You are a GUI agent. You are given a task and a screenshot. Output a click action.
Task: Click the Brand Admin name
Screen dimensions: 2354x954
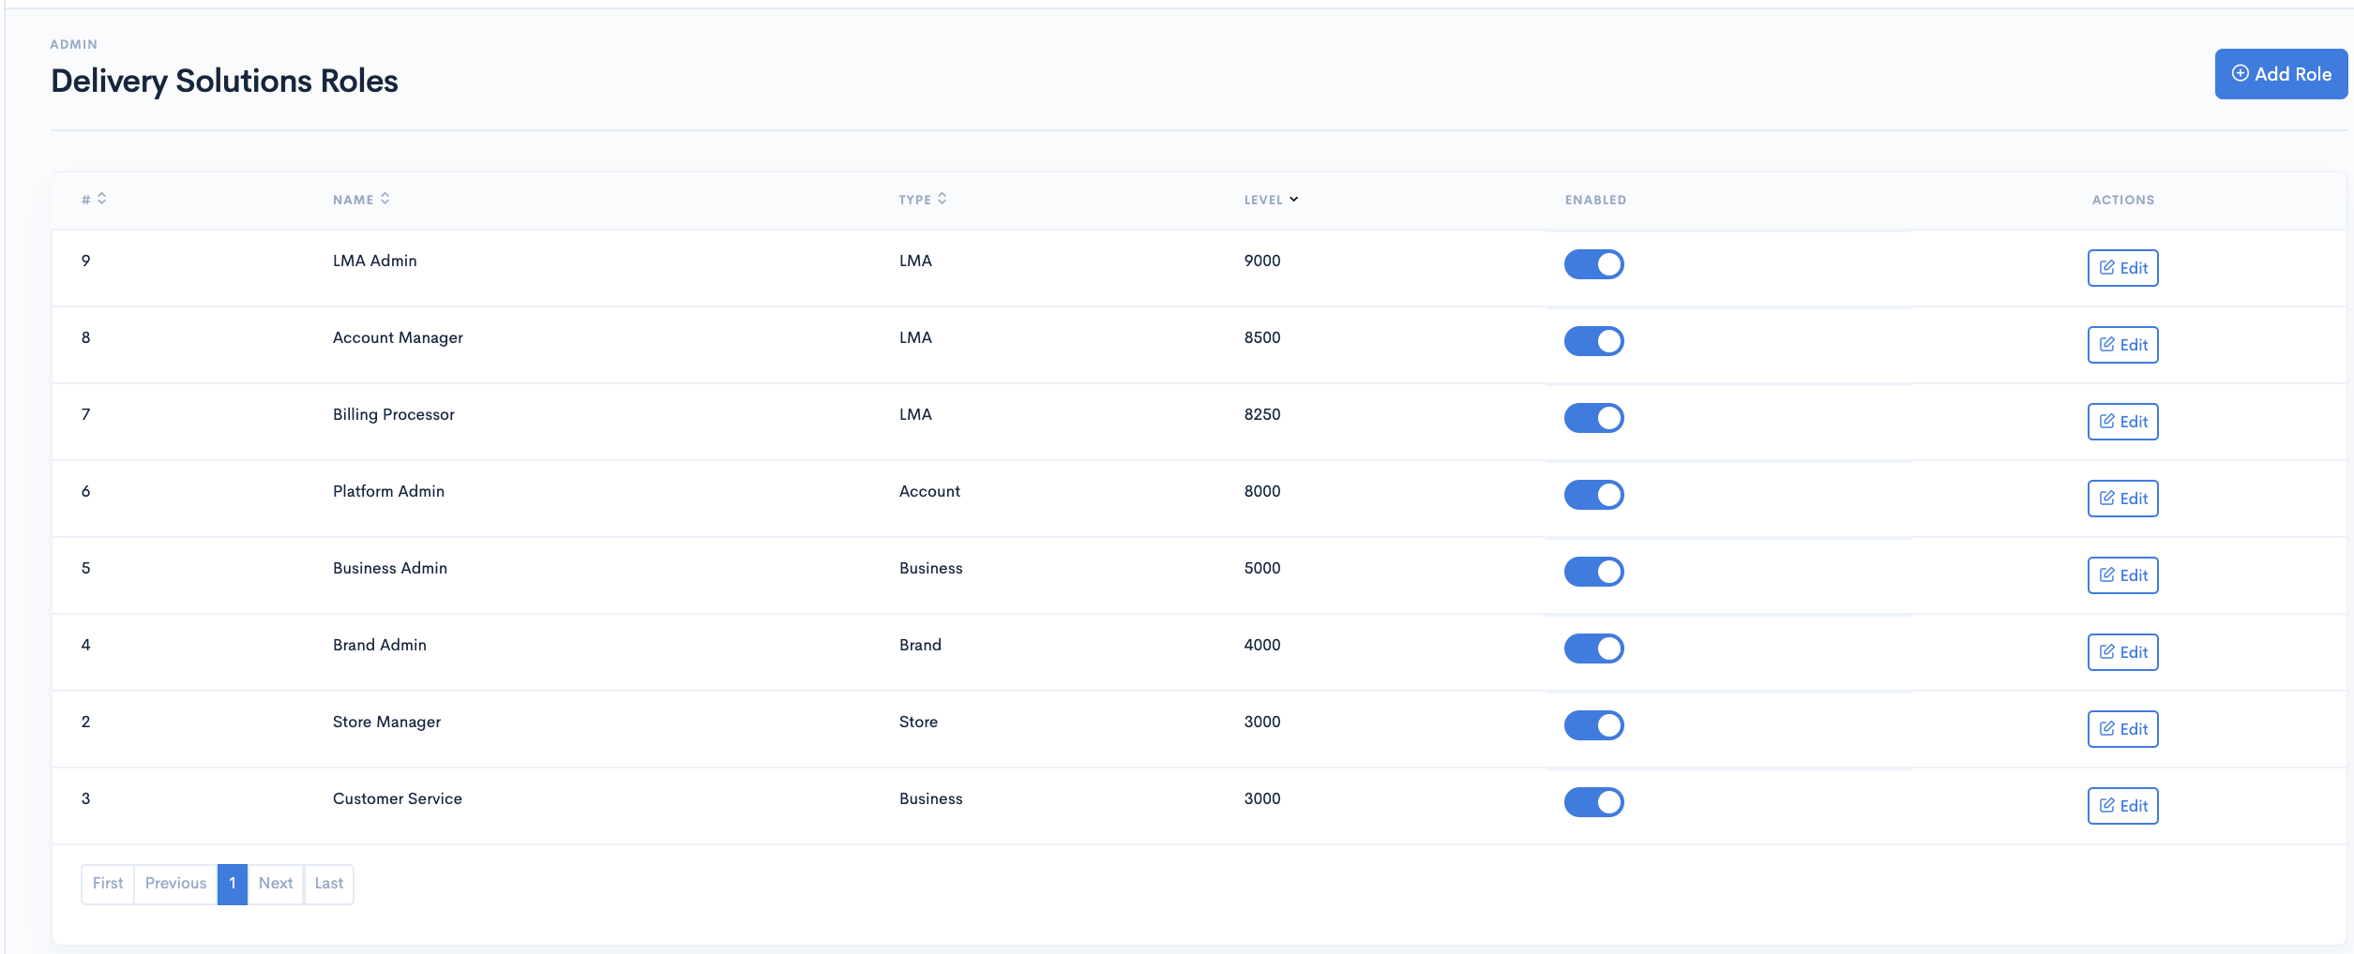[379, 645]
